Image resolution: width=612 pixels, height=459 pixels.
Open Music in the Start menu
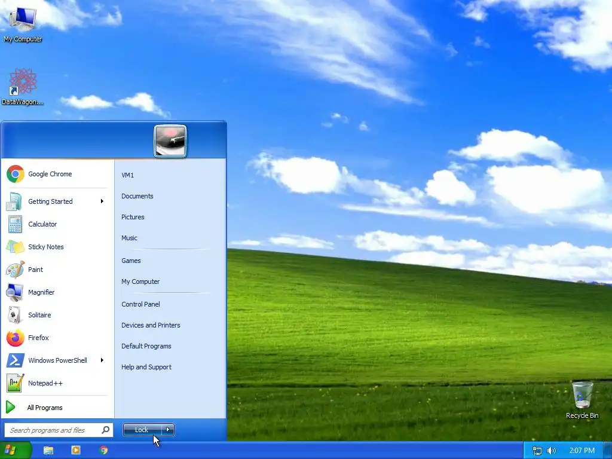(x=129, y=238)
